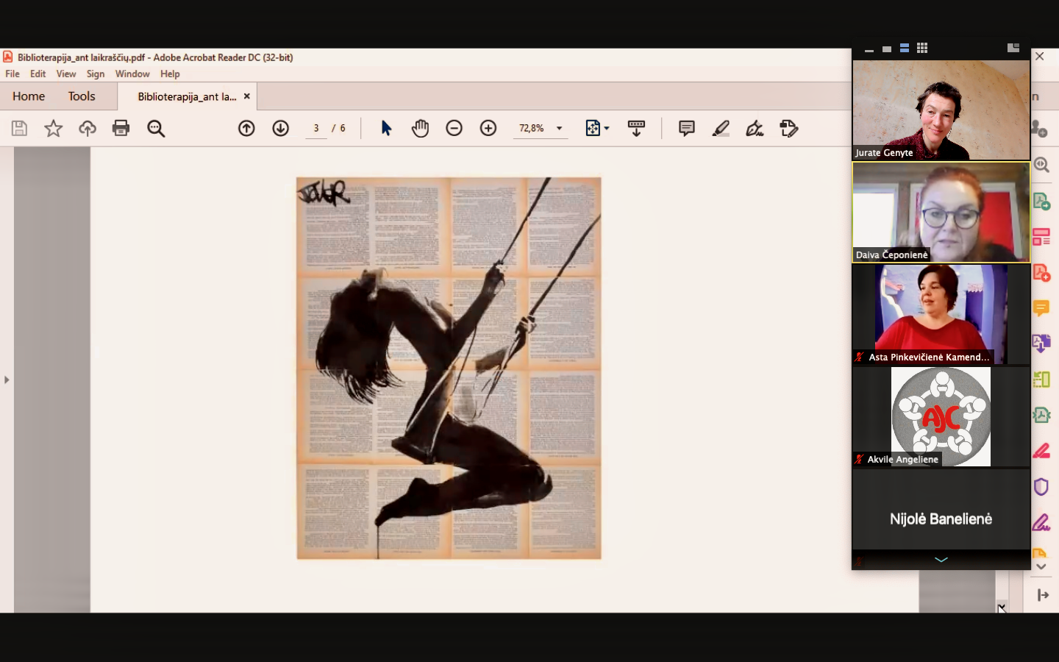Open the purple Combine Files tool icon
Viewport: 1059px width, 662px height.
[x=1041, y=344]
